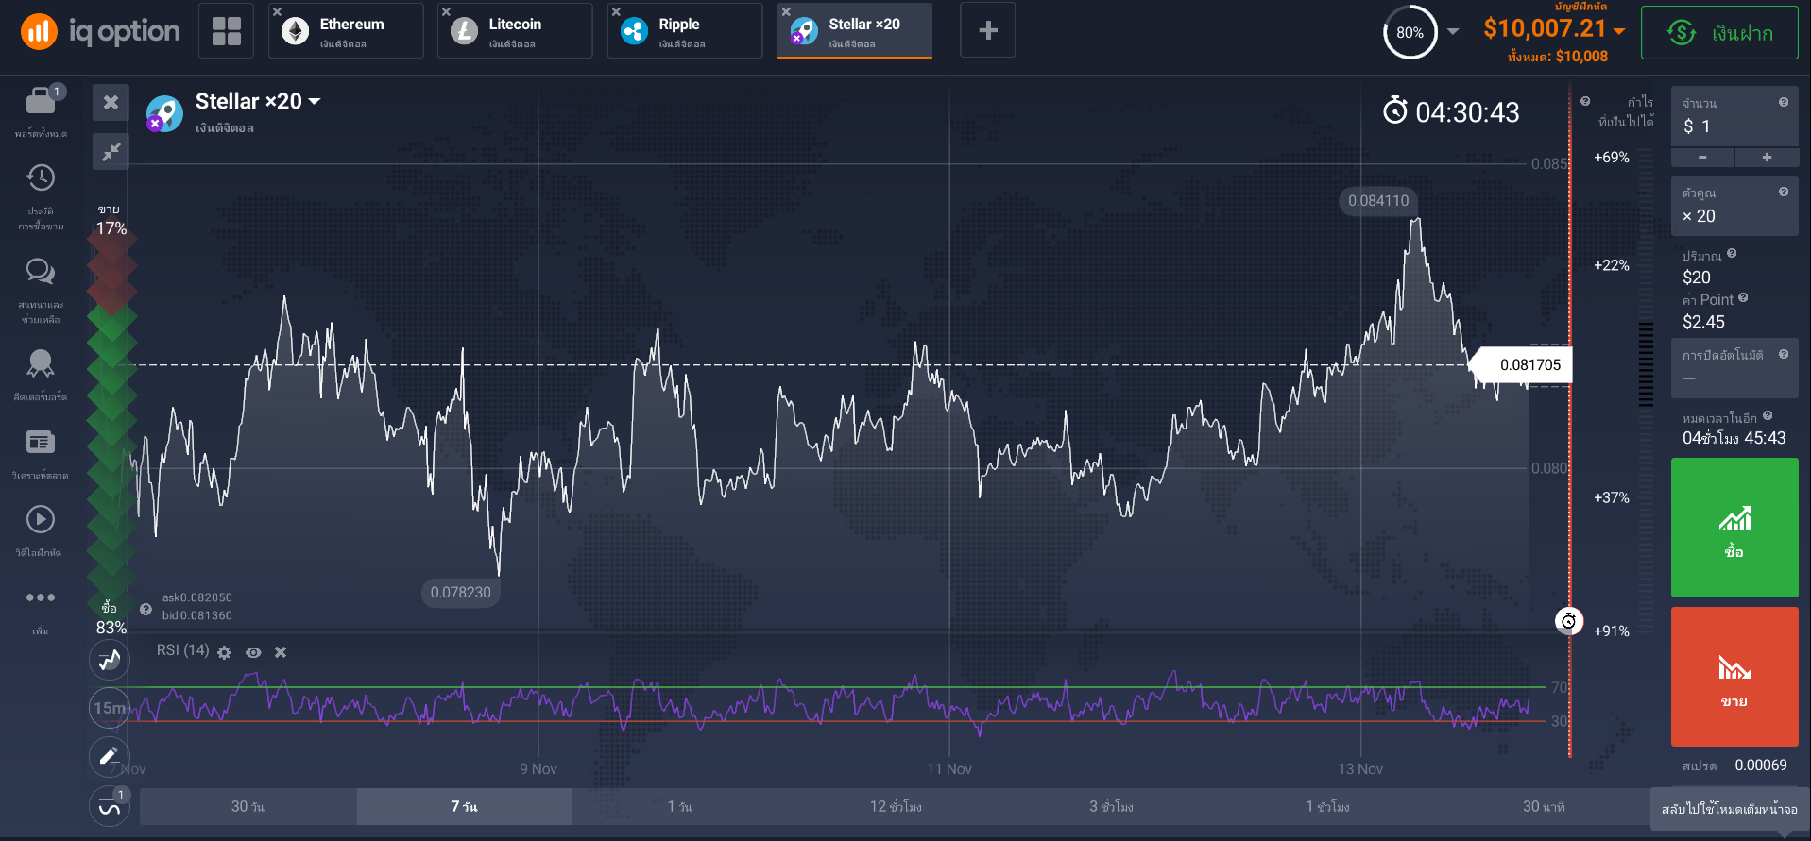The image size is (1811, 841).
Task: Click the green buy button
Action: pyautogui.click(x=1734, y=528)
